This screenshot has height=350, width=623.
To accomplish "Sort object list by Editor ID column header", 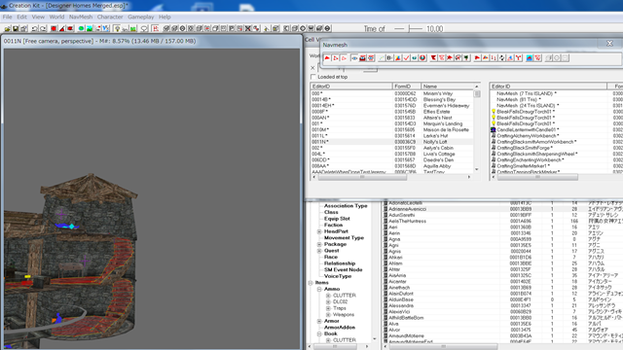I will pyautogui.click(x=548, y=87).
